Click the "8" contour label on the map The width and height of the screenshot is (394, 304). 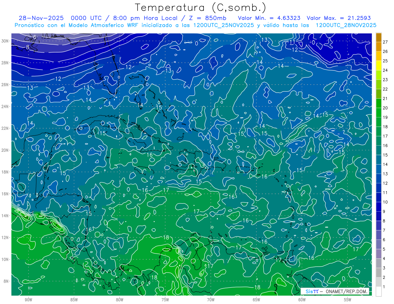point(28,47)
